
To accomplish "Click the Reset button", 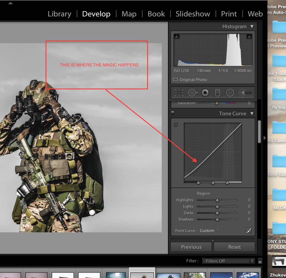I will point(234,247).
